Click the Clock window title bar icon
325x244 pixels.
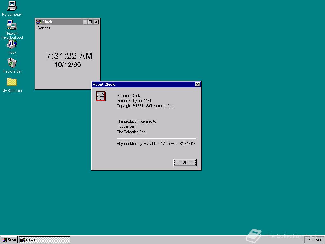point(39,22)
